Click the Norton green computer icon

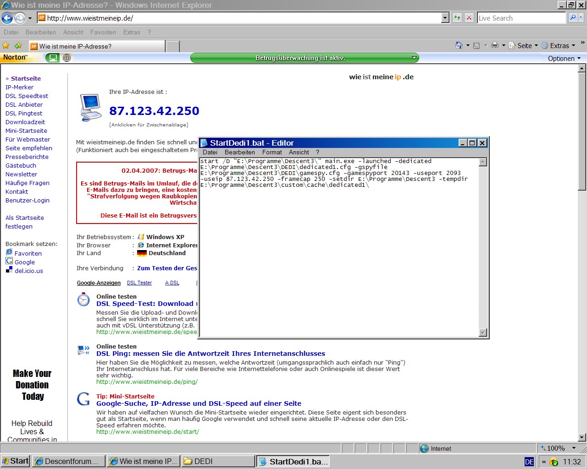(x=53, y=58)
